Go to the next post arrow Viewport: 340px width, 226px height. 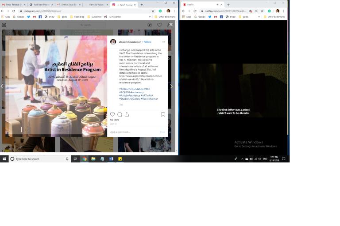point(171,87)
